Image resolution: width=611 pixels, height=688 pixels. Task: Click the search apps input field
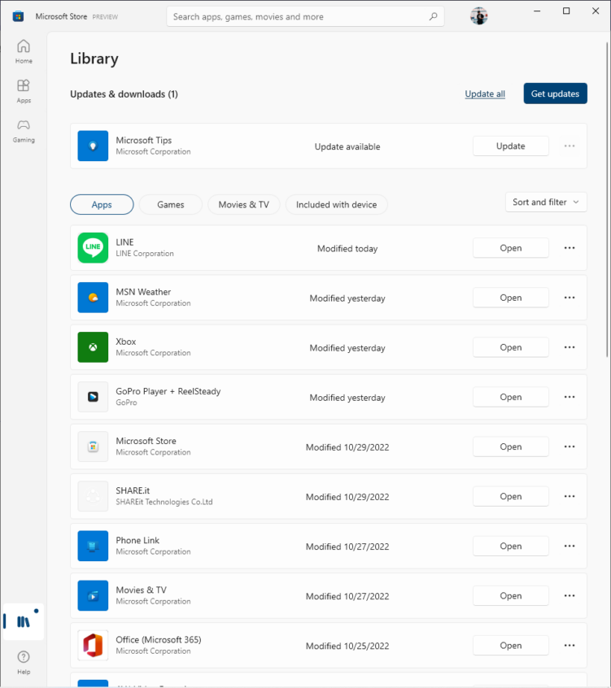pos(297,16)
